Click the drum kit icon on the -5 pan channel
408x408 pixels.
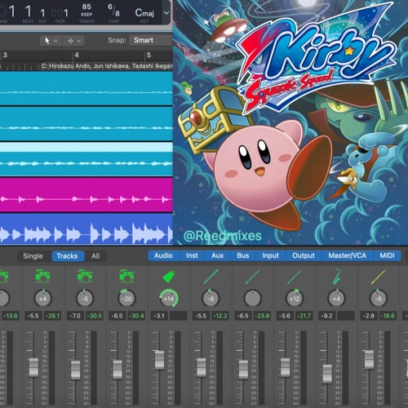click(85, 276)
